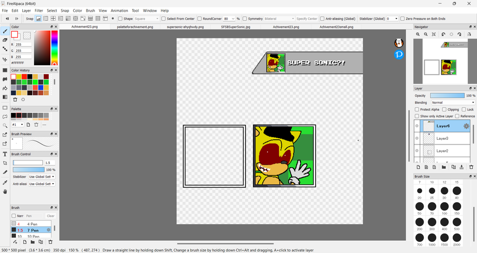Viewport: 477px width, 253px height.
Task: Open the Blending mode dropdown
Action: point(453,103)
